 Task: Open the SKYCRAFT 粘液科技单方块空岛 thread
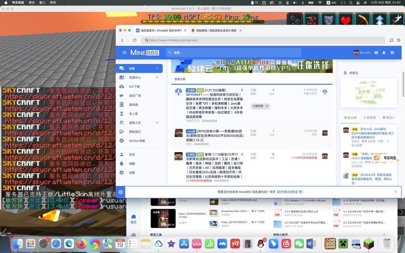click(215, 103)
